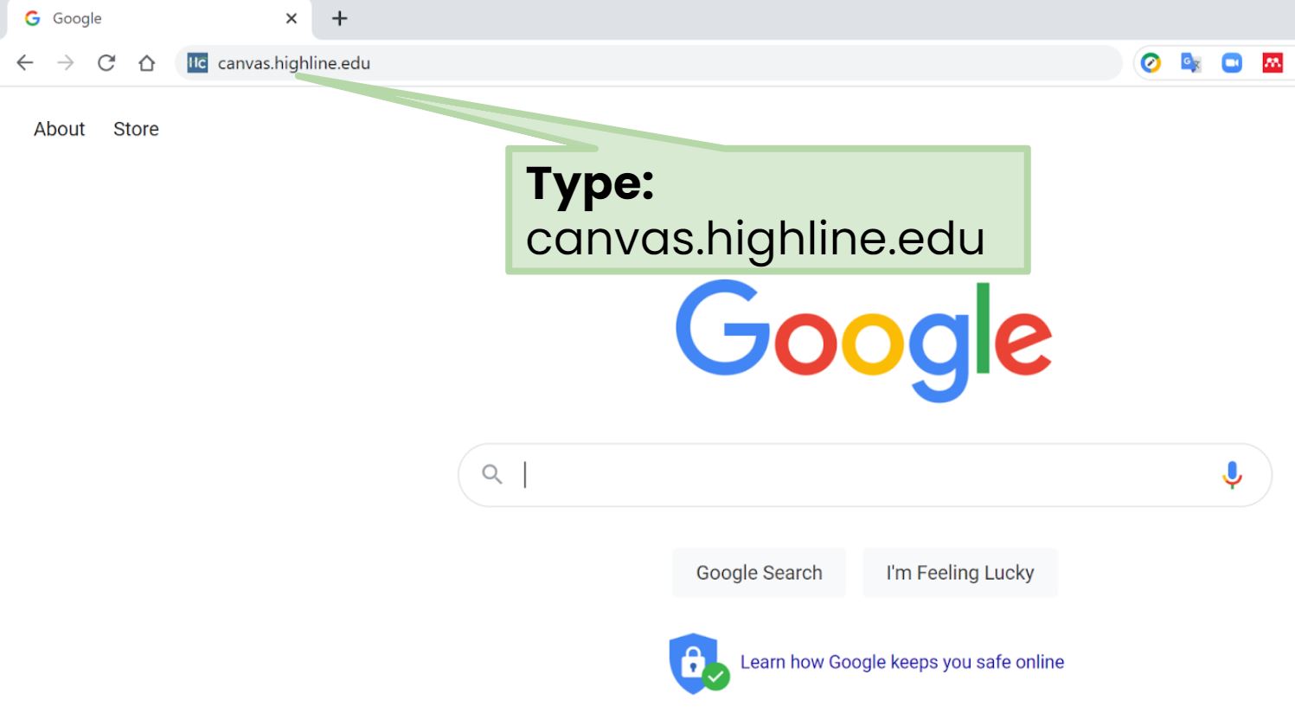The height and width of the screenshot is (719, 1295).
Task: Click the safety shield icon
Action: (x=698, y=664)
